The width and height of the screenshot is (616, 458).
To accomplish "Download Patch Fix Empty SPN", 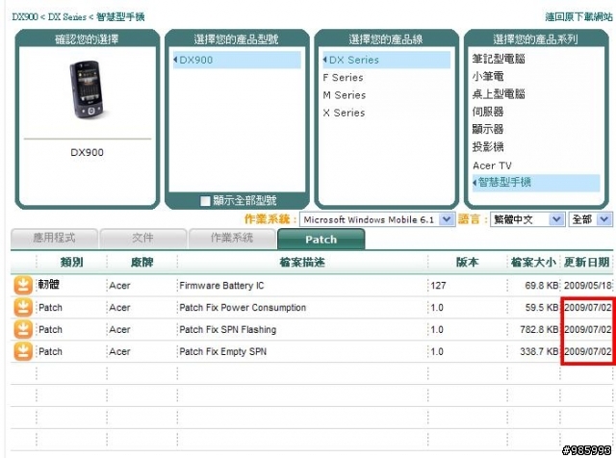I will 23,351.
